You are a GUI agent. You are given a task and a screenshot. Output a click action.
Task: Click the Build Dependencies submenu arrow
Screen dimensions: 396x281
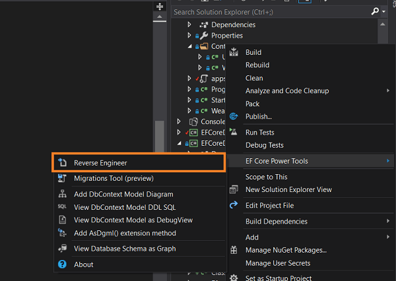coord(388,221)
